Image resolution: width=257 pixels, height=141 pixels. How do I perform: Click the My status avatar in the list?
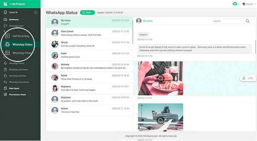point(55,22)
